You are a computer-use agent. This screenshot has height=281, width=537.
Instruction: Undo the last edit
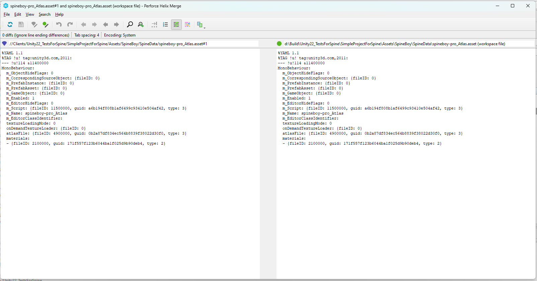coord(59,24)
